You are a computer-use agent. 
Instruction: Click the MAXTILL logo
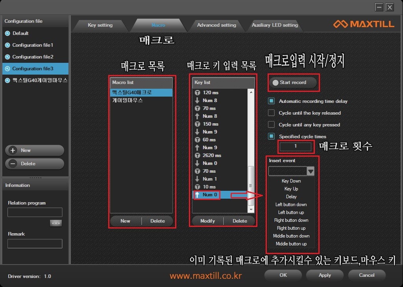tap(364, 24)
